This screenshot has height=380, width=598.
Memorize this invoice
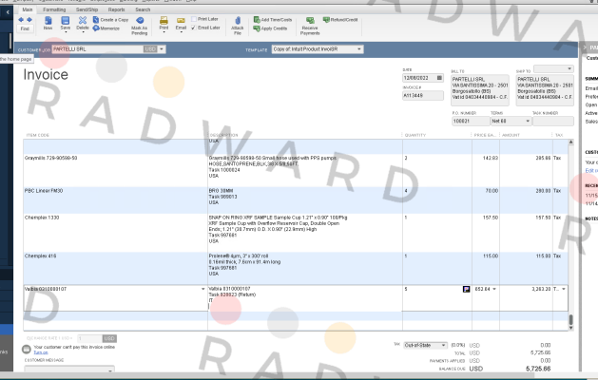(106, 28)
